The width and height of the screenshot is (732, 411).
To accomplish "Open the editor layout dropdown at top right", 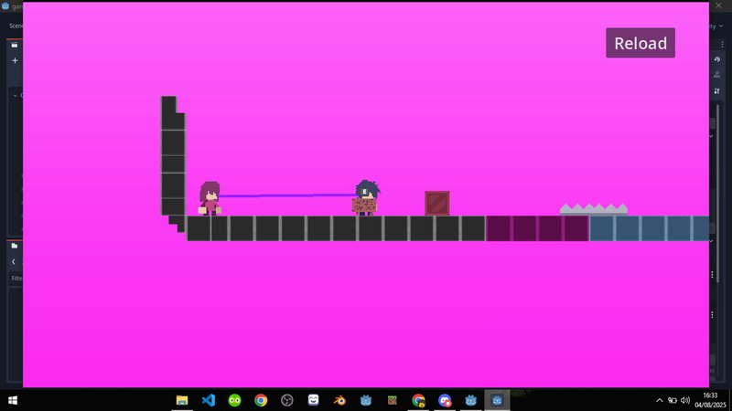I will tap(716, 26).
